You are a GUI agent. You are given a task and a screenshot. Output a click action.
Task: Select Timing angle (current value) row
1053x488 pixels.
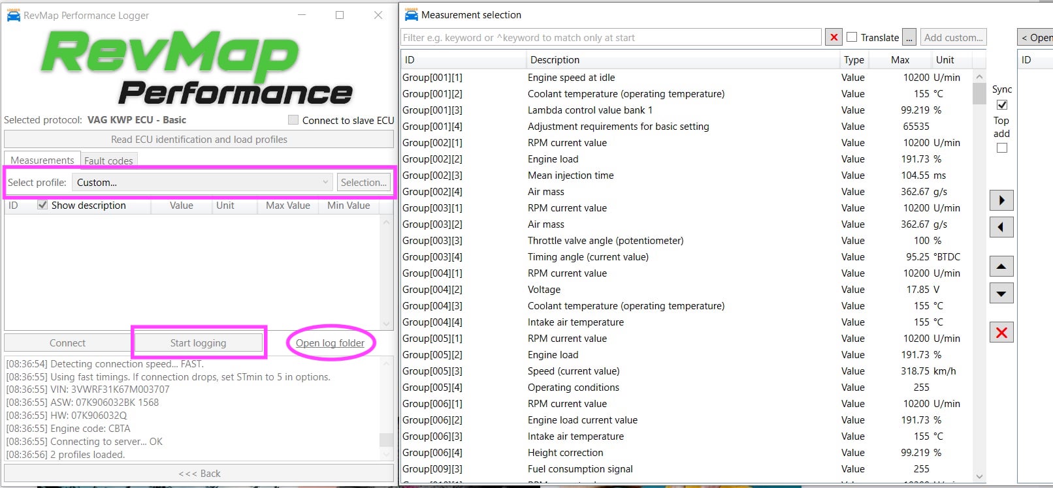pyautogui.click(x=686, y=256)
